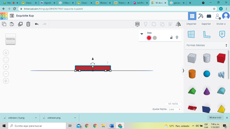The image size is (230, 129).
Task: Open the Tinkercad logo home
Action: [x=4, y=16]
